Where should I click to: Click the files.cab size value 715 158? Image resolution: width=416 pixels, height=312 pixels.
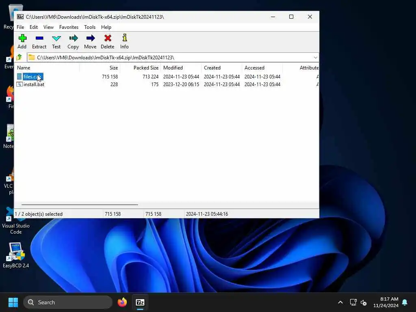point(110,76)
